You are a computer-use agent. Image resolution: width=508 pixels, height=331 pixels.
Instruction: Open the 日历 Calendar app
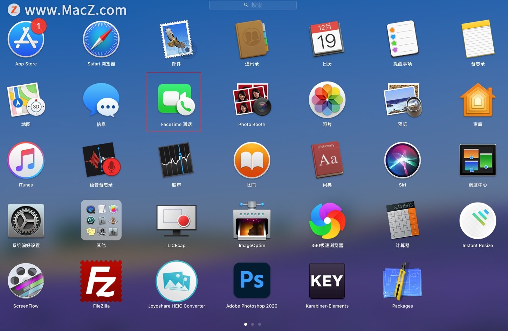coord(327,39)
